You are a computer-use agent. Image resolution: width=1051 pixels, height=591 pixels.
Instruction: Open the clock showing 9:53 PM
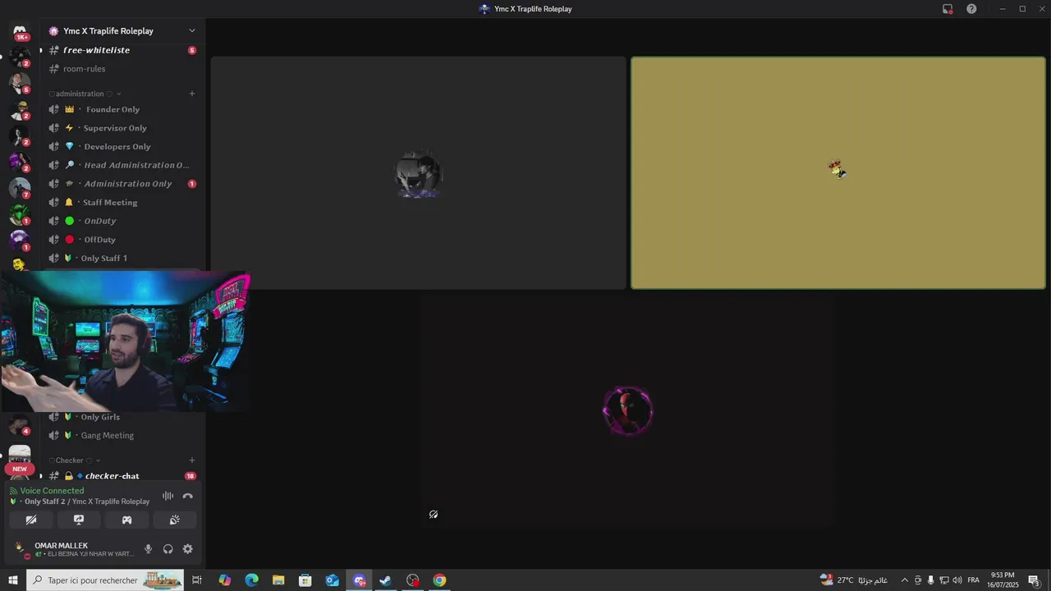(1003, 580)
